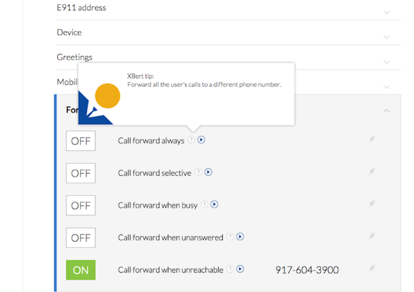The image size is (414, 292).
Task: Click the Call forward always label
Action: pyautogui.click(x=151, y=141)
